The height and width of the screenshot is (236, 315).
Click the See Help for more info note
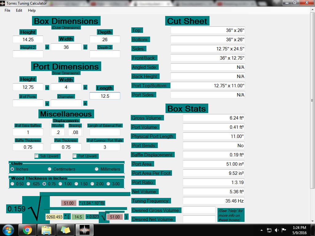(x=231, y=215)
